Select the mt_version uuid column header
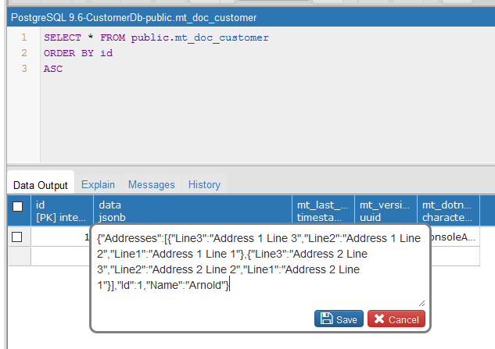 [x=385, y=211]
